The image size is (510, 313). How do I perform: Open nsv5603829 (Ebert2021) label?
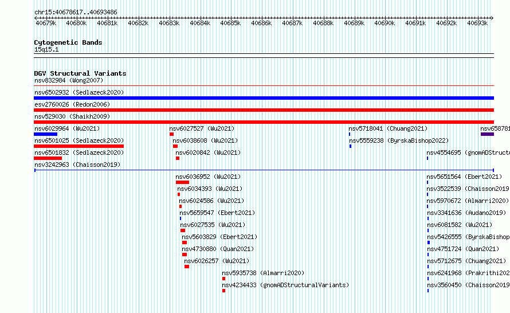pyautogui.click(x=219, y=237)
